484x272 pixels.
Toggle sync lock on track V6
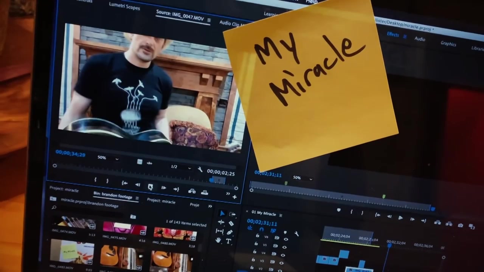point(277,238)
